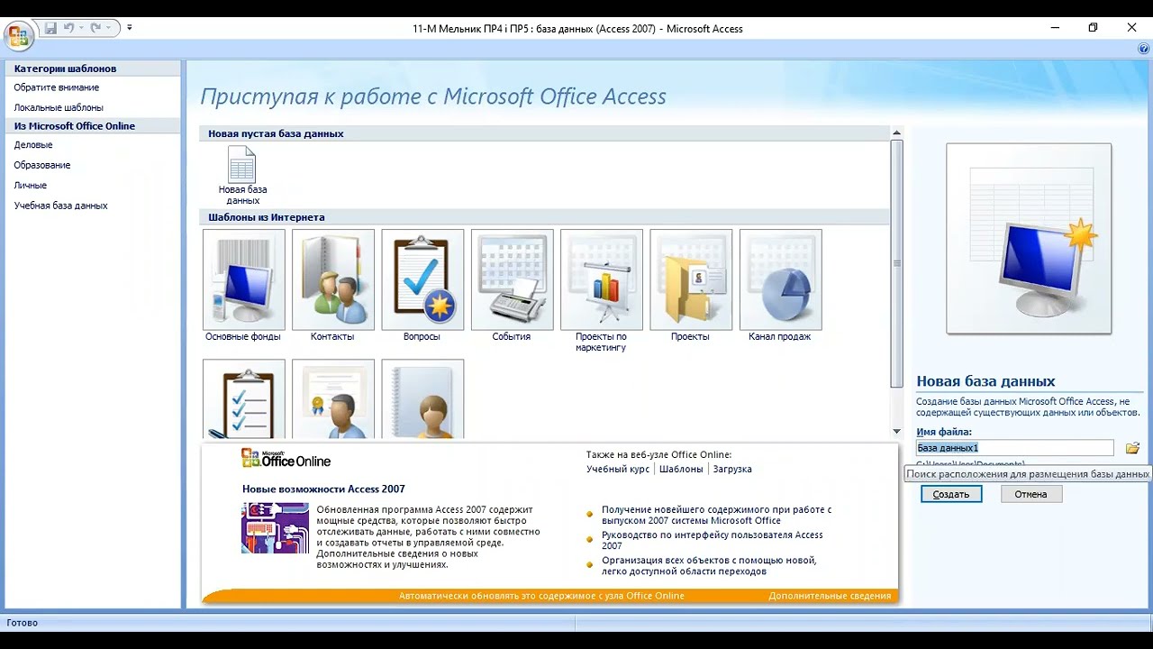The height and width of the screenshot is (649, 1153).
Task: Choose the Проекты по маркетингу template
Action: click(x=601, y=291)
